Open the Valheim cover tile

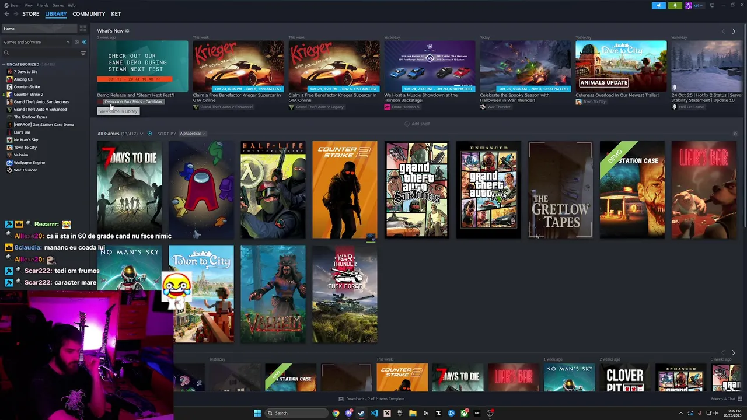(x=273, y=294)
